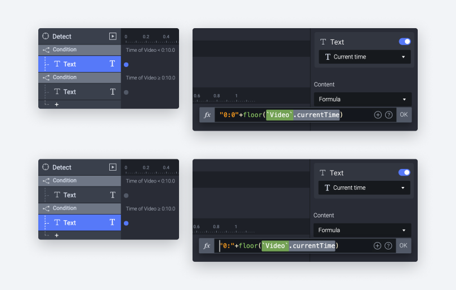This screenshot has height=290, width=456.
Task: Select the highlighted Text layer in top list
Action: click(79, 64)
